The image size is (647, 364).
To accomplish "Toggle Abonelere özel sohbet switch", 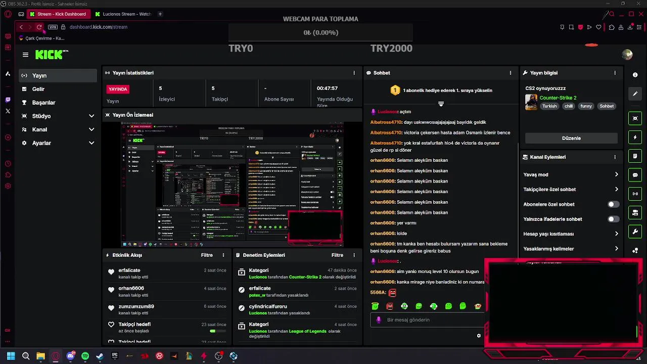I will (x=613, y=204).
